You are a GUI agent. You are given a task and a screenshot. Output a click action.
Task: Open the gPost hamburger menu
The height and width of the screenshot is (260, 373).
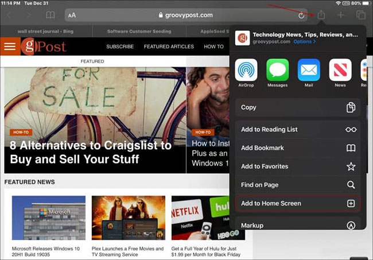coord(10,46)
